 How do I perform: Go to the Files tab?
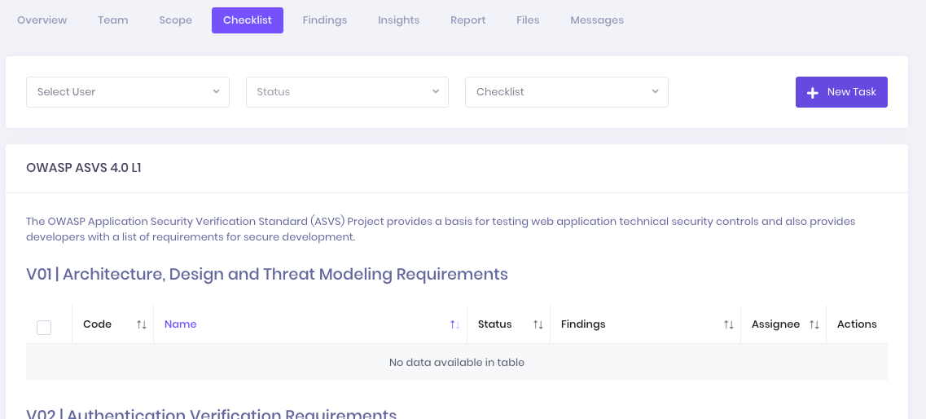click(x=528, y=20)
